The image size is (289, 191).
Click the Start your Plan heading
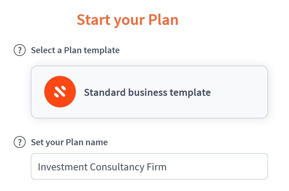(127, 20)
